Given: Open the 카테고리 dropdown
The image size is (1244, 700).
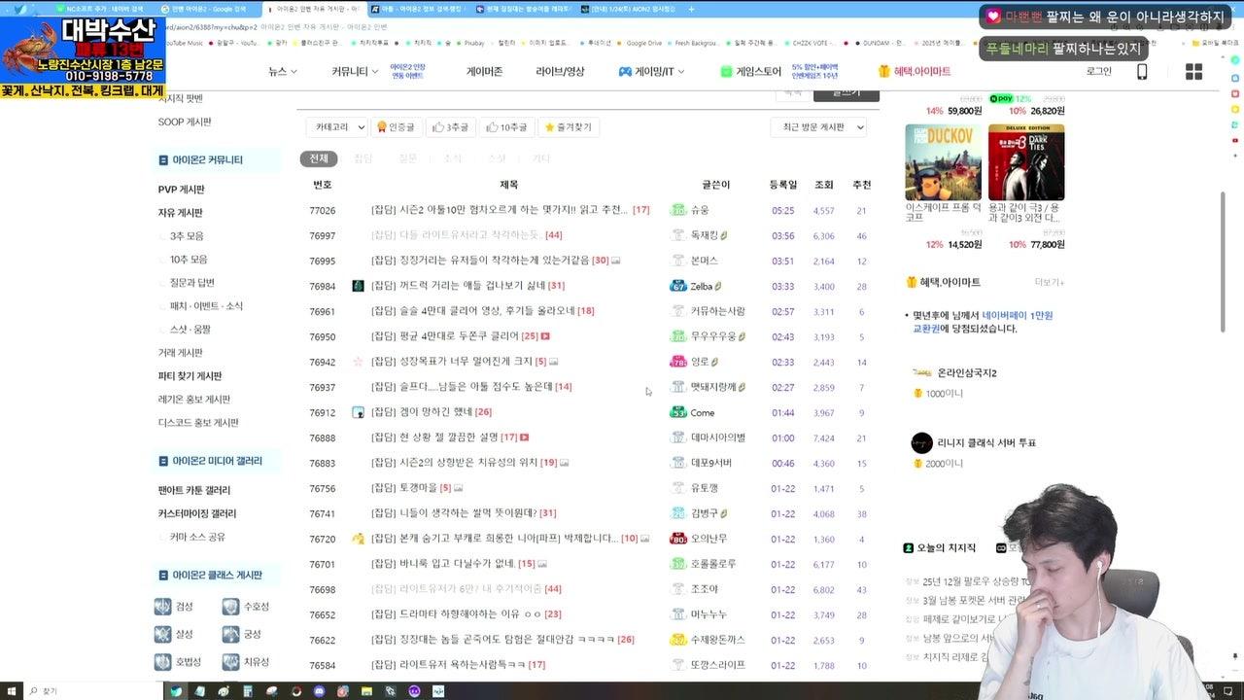Looking at the screenshot, I should [x=334, y=126].
